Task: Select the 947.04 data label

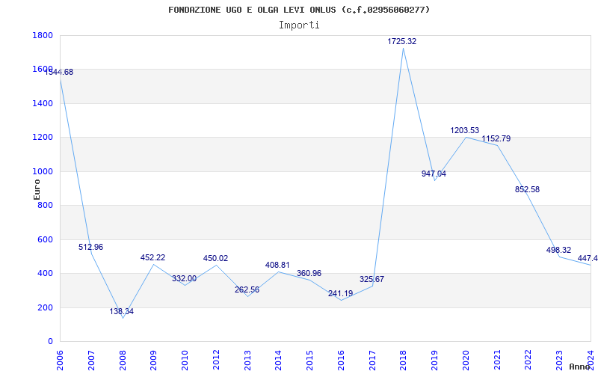Action: [434, 174]
